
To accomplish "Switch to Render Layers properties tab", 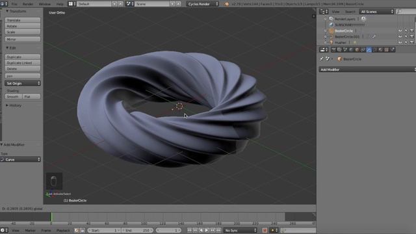I will (x=339, y=49).
